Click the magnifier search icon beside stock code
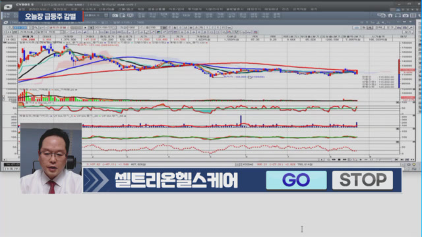This screenshot has height=237, width=422. pos(36,28)
